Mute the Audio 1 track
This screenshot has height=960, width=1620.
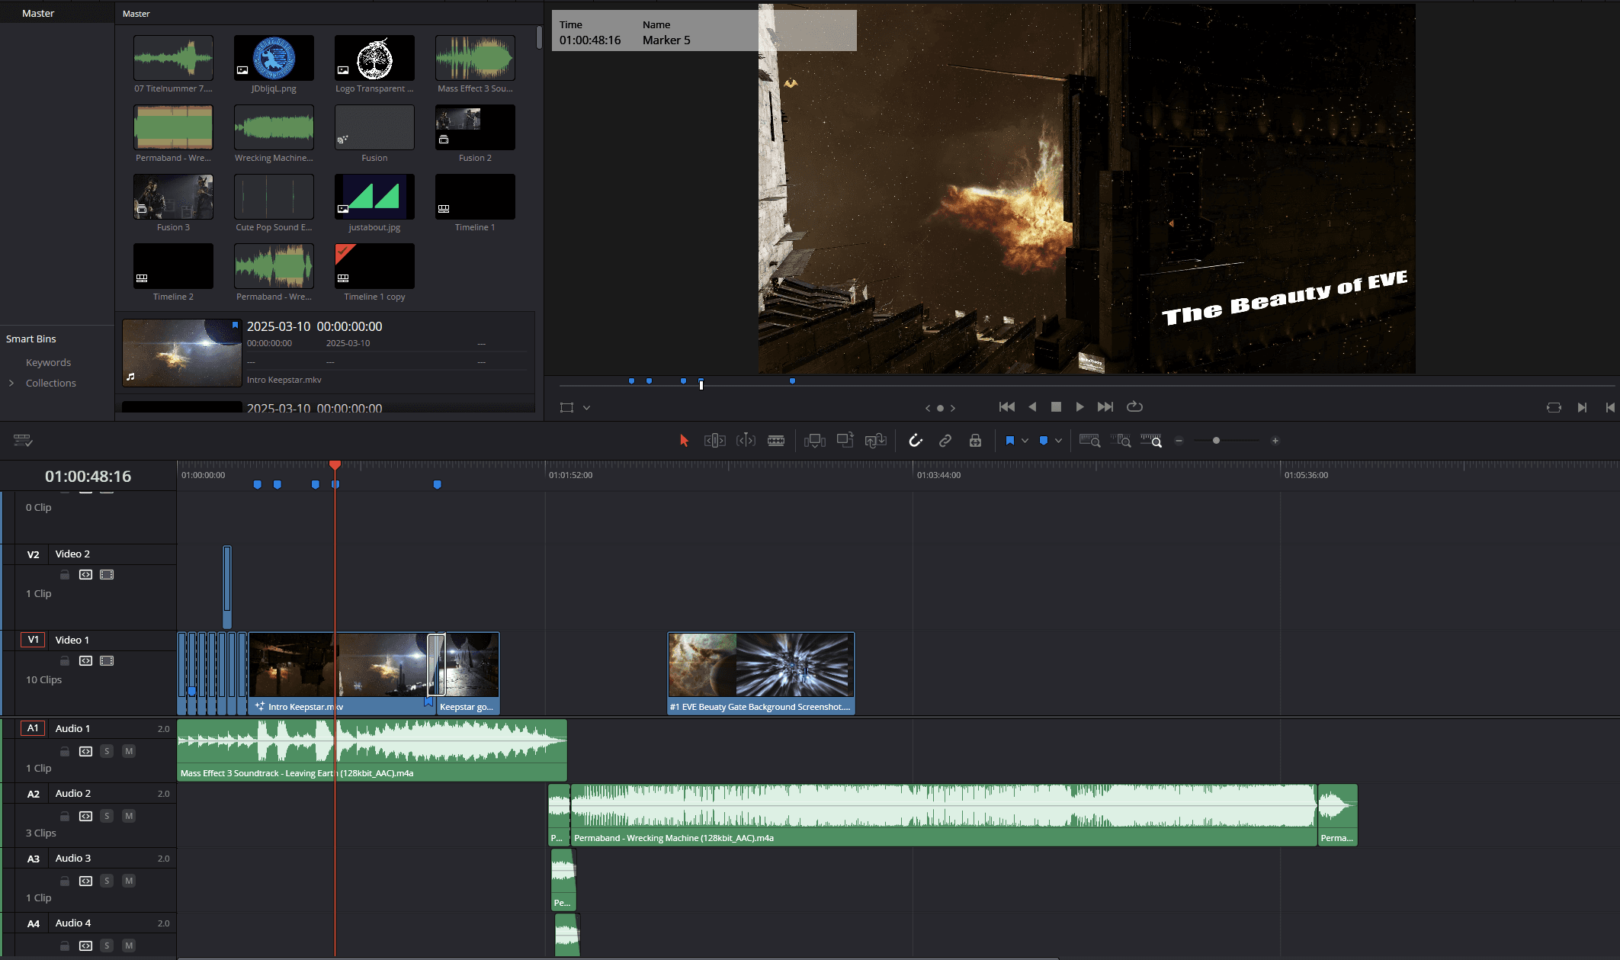pos(129,751)
